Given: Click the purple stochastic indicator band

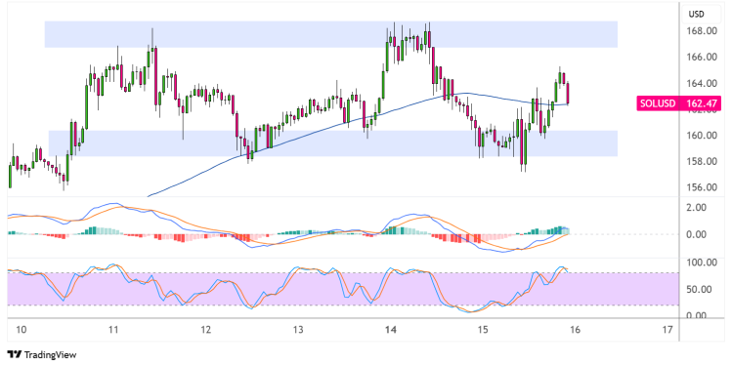Looking at the screenshot, I should pos(343,289).
